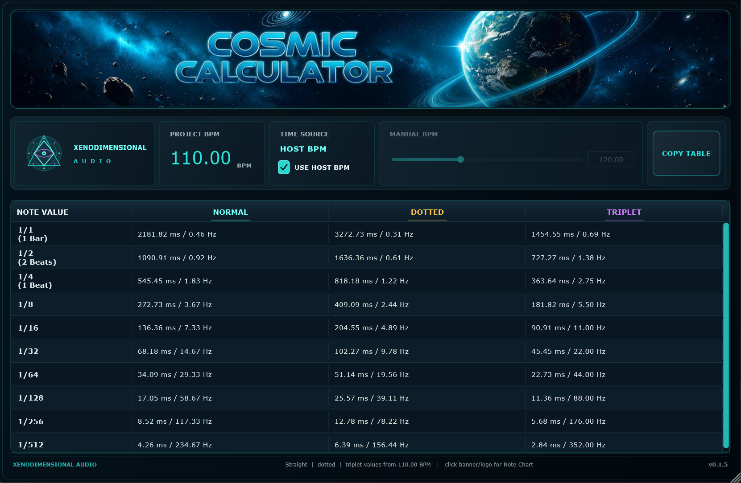Viewport: 741px width, 483px height.
Task: Click the 1/16 row label
Action: tap(28, 328)
